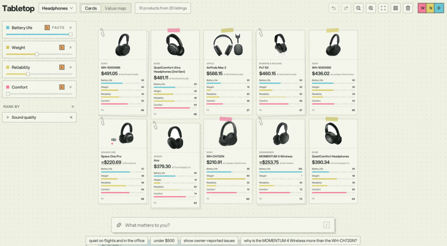The image size is (447, 246).
Task: Choose the quiet on flights and in the office suggestion
Action: [117, 240]
